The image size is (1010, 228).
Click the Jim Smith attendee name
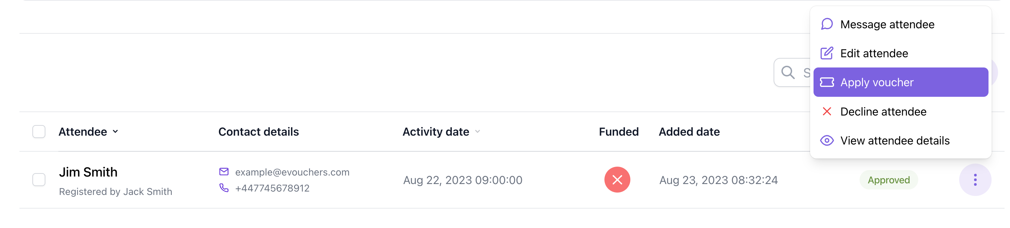pyautogui.click(x=88, y=172)
